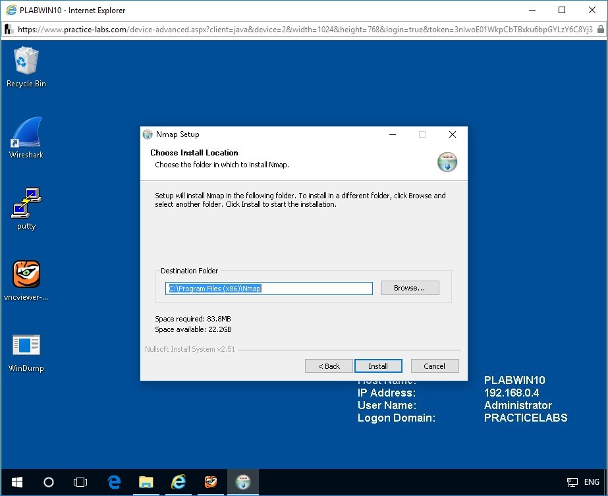This screenshot has height=496, width=608.
Task: Select the WinDump desktop icon
Action: click(26, 352)
